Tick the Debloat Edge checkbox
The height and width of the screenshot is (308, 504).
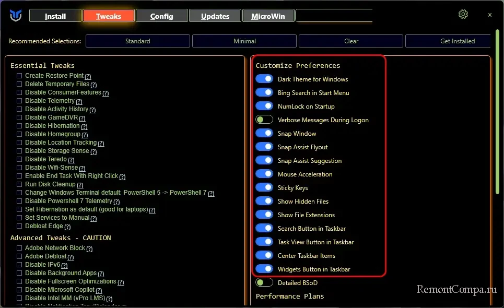[x=19, y=226]
